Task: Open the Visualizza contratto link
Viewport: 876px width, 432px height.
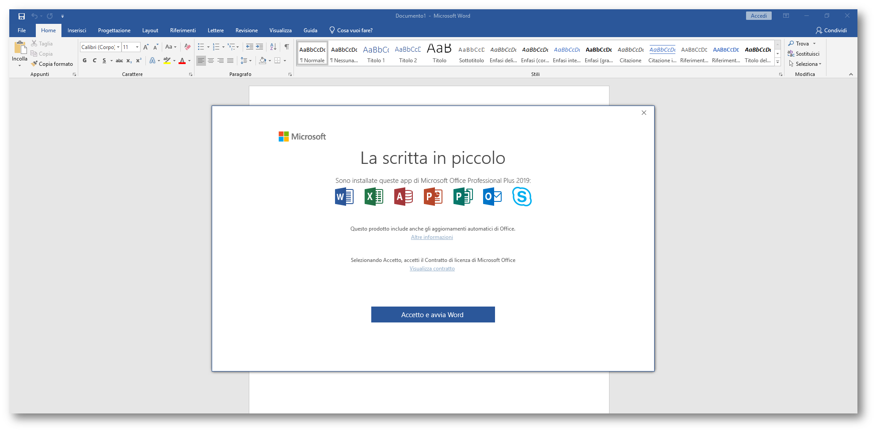Action: point(432,269)
